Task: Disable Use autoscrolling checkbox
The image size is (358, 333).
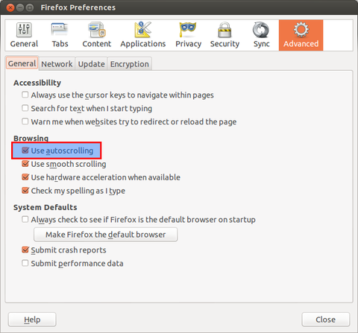Action: point(25,150)
